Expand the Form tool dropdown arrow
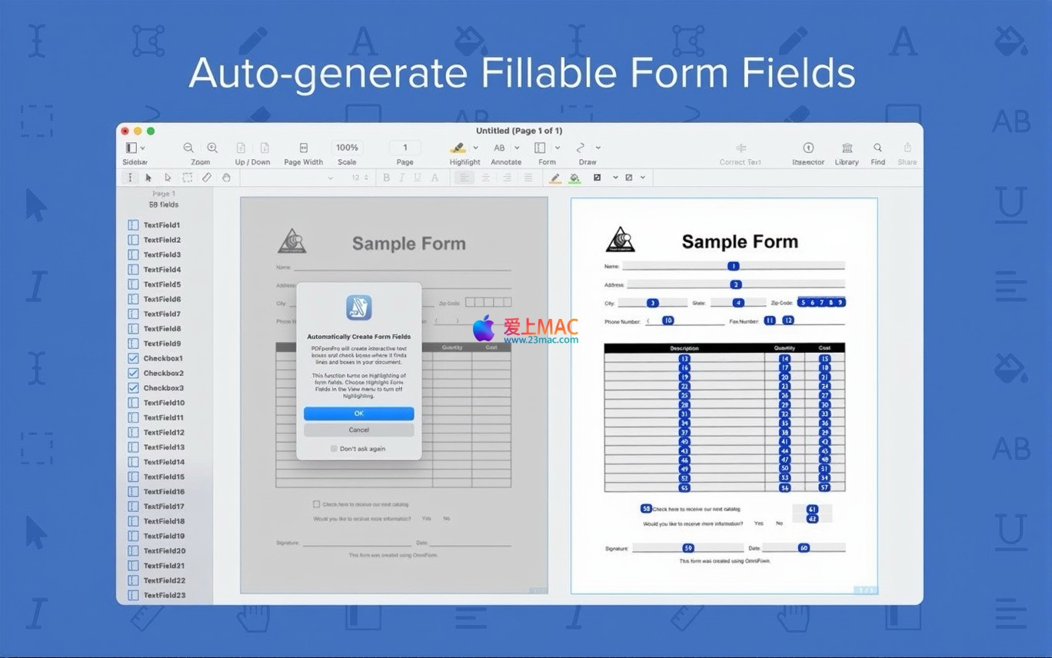Image resolution: width=1052 pixels, height=658 pixels. click(558, 148)
